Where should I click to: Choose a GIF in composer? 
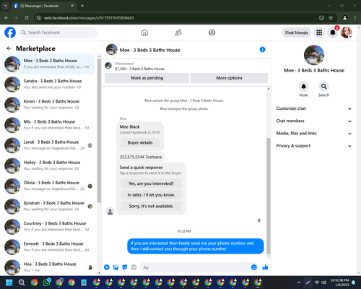point(134,267)
